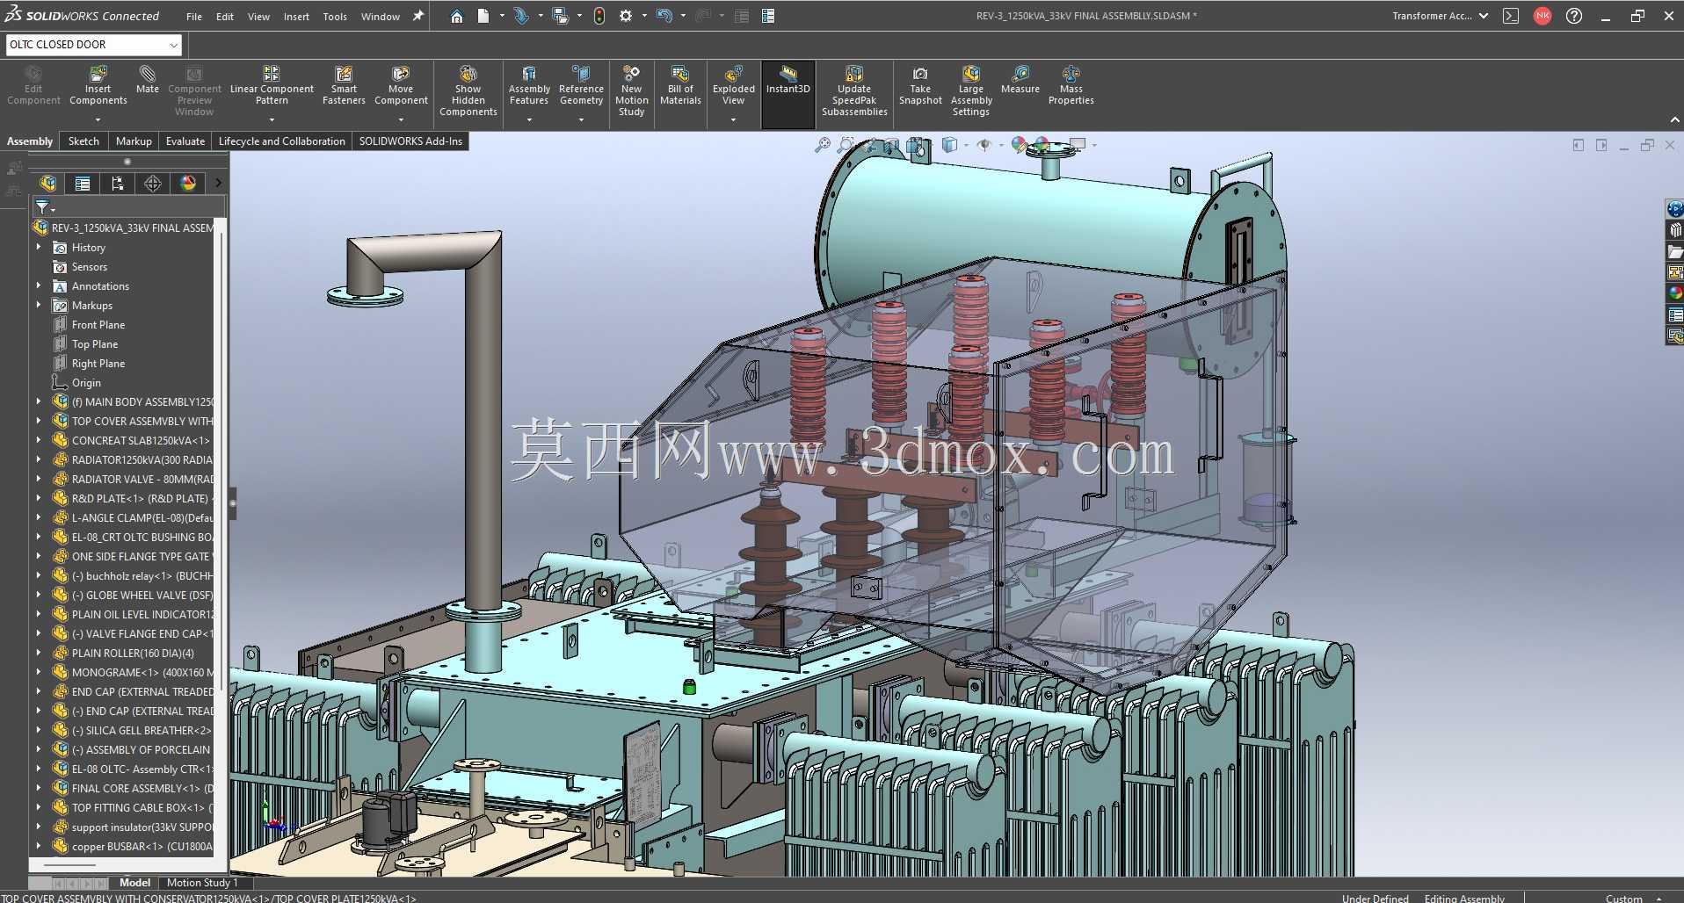Viewport: 1684px width, 903px height.
Task: Click the Zoom to Fit magnifier icon
Action: [823, 145]
